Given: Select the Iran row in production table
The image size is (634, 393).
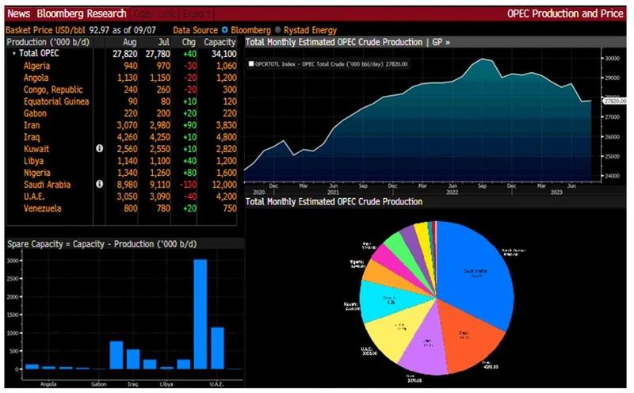Looking at the screenshot, I should coord(119,124).
